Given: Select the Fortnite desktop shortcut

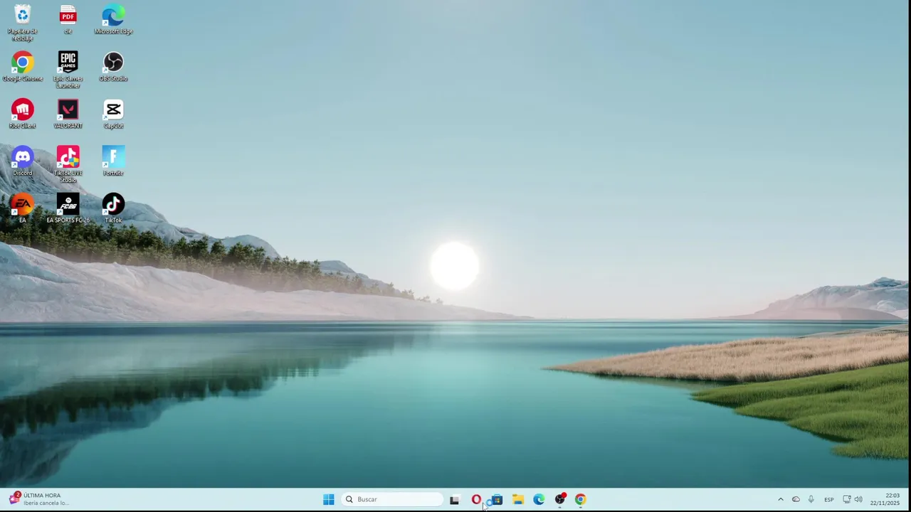Looking at the screenshot, I should pos(113,161).
